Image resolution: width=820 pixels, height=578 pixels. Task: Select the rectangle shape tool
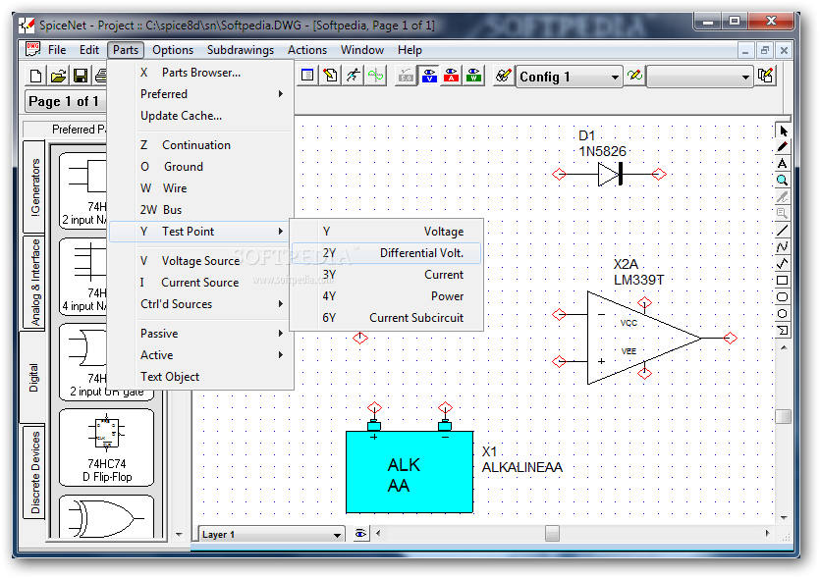pyautogui.click(x=783, y=281)
